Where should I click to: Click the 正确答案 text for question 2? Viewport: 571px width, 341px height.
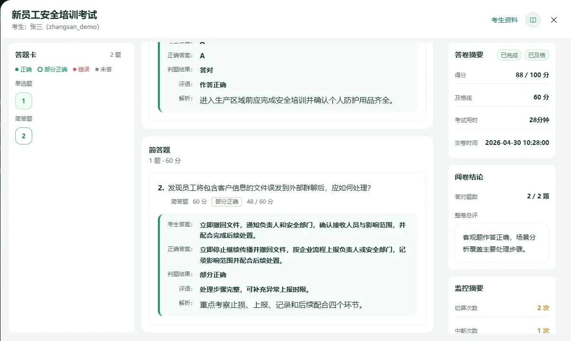coord(303,255)
